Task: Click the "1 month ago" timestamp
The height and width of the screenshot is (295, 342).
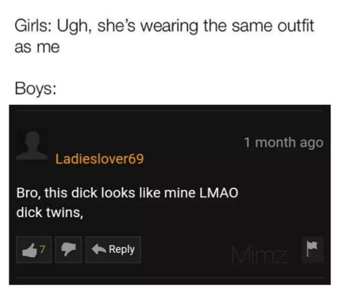Action: (x=283, y=143)
